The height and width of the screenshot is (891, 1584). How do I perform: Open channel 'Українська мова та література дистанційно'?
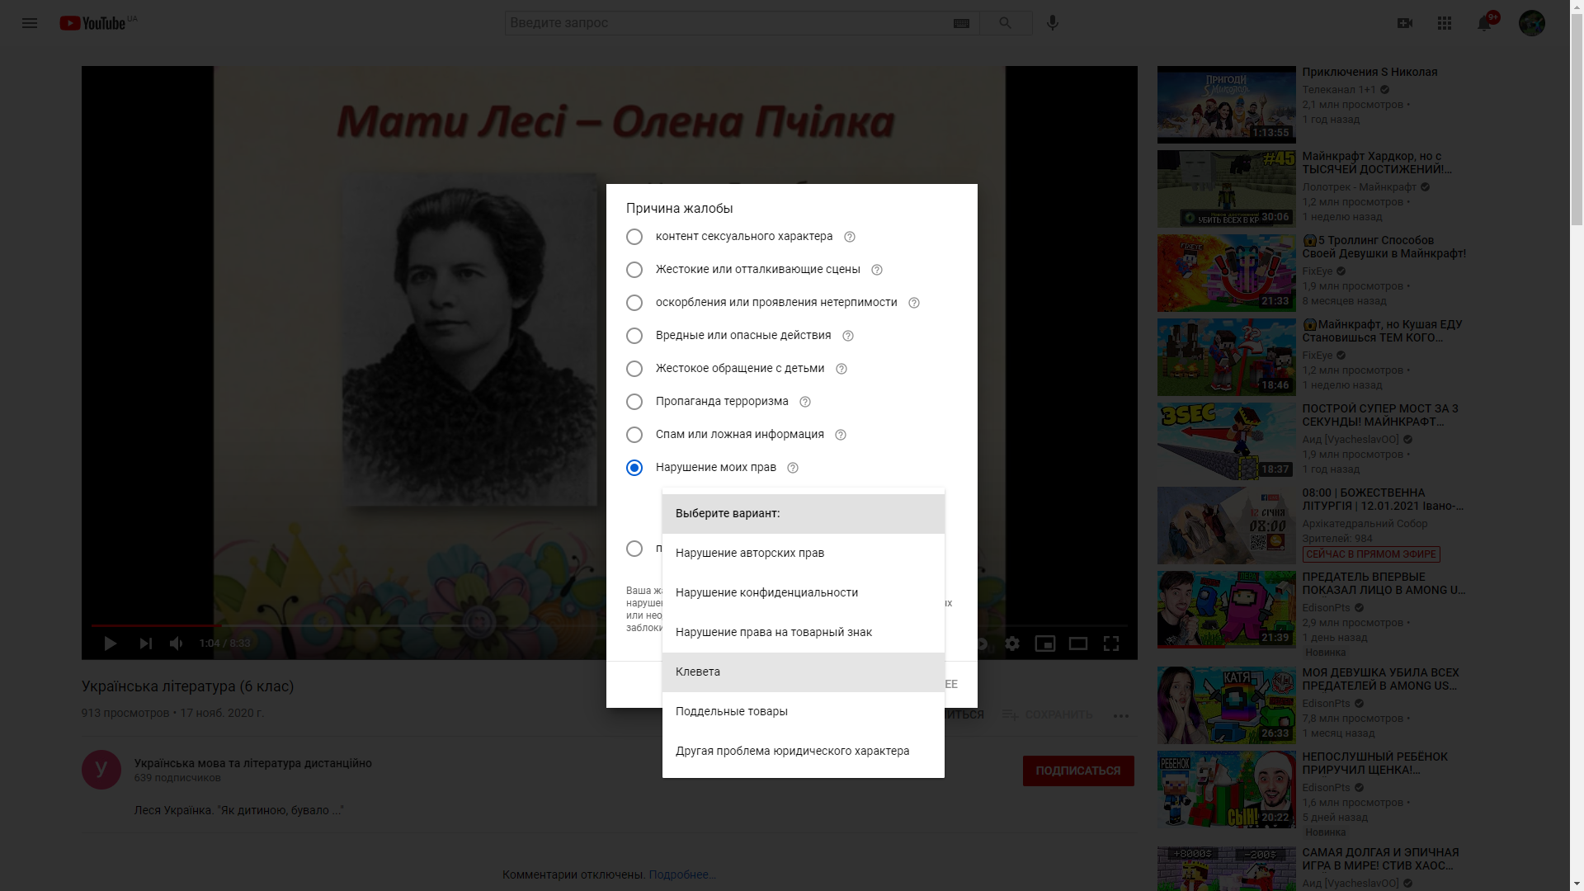click(253, 763)
